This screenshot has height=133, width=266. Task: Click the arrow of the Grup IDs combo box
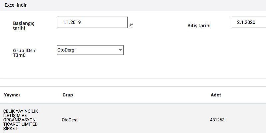120,50
